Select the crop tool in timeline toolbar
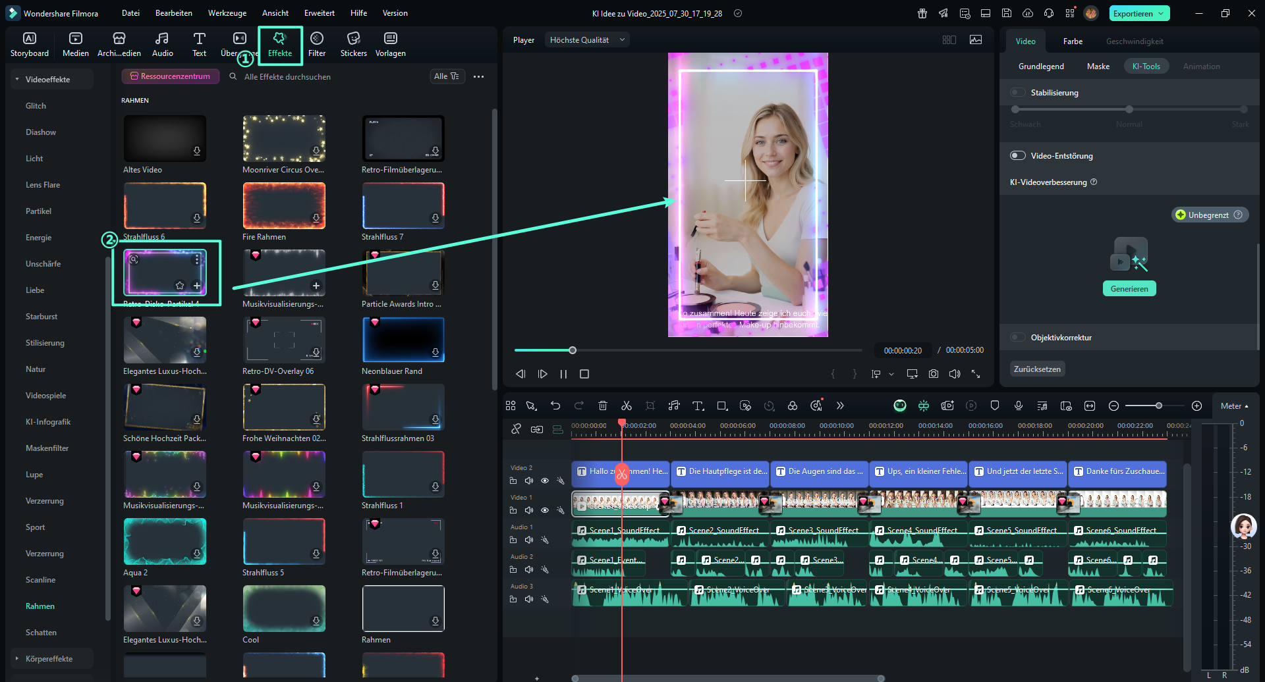This screenshot has height=682, width=1265. pyautogui.click(x=650, y=406)
